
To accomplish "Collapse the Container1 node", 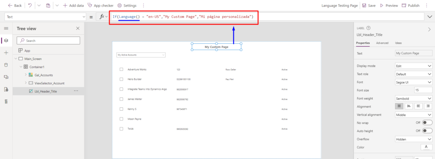I will coord(20,67).
